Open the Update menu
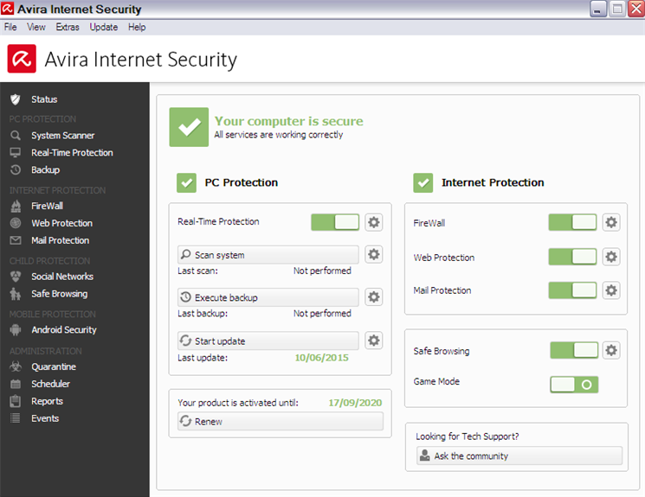Image resolution: width=645 pixels, height=497 pixels. [104, 28]
